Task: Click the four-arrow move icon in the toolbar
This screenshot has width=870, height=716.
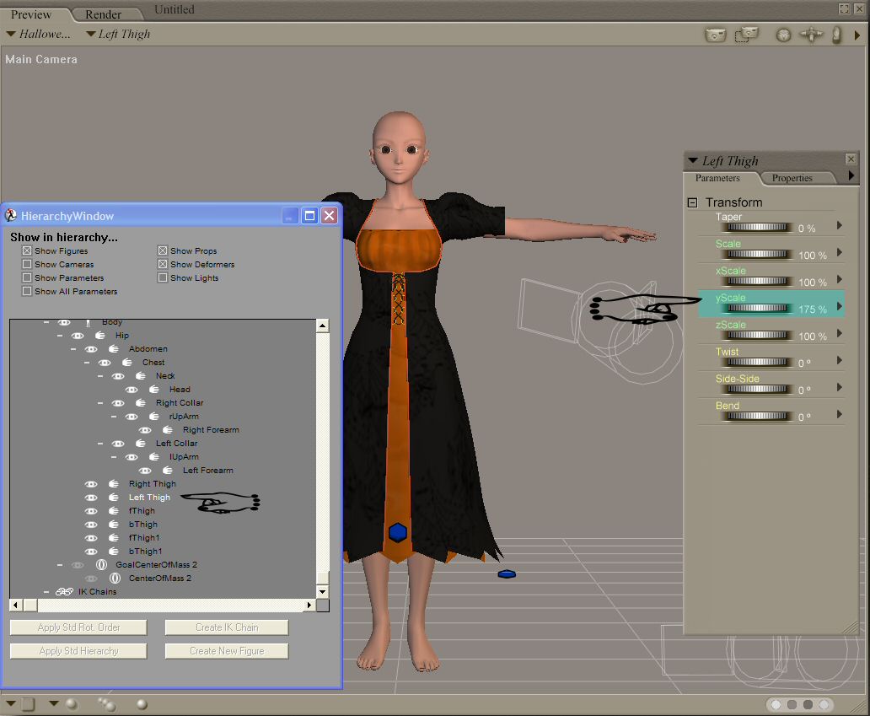Action: (811, 35)
